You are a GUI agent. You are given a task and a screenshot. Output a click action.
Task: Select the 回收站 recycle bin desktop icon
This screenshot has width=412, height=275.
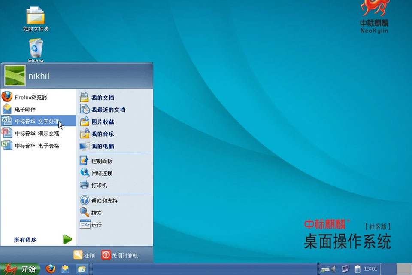click(x=36, y=51)
